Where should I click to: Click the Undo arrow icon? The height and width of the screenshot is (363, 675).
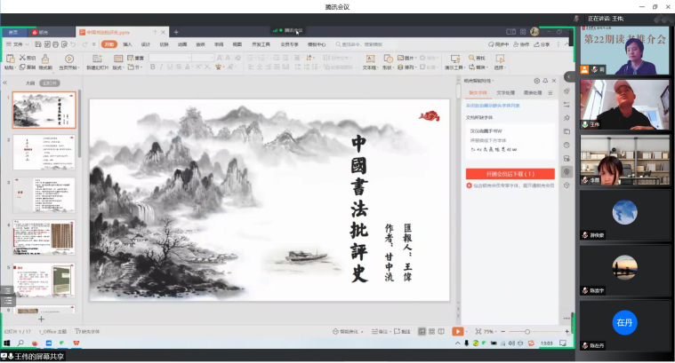point(75,43)
